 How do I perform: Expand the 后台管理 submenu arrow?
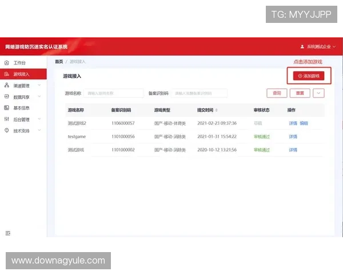point(38,119)
